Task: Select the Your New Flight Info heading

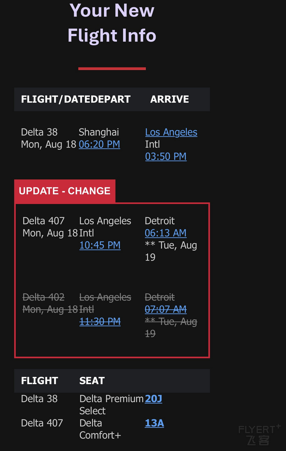Action: point(112,23)
